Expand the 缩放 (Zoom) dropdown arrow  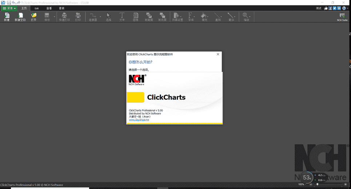tap(250, 17)
